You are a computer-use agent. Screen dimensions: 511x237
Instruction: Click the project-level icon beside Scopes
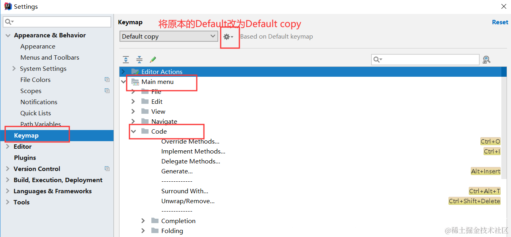coord(107,91)
